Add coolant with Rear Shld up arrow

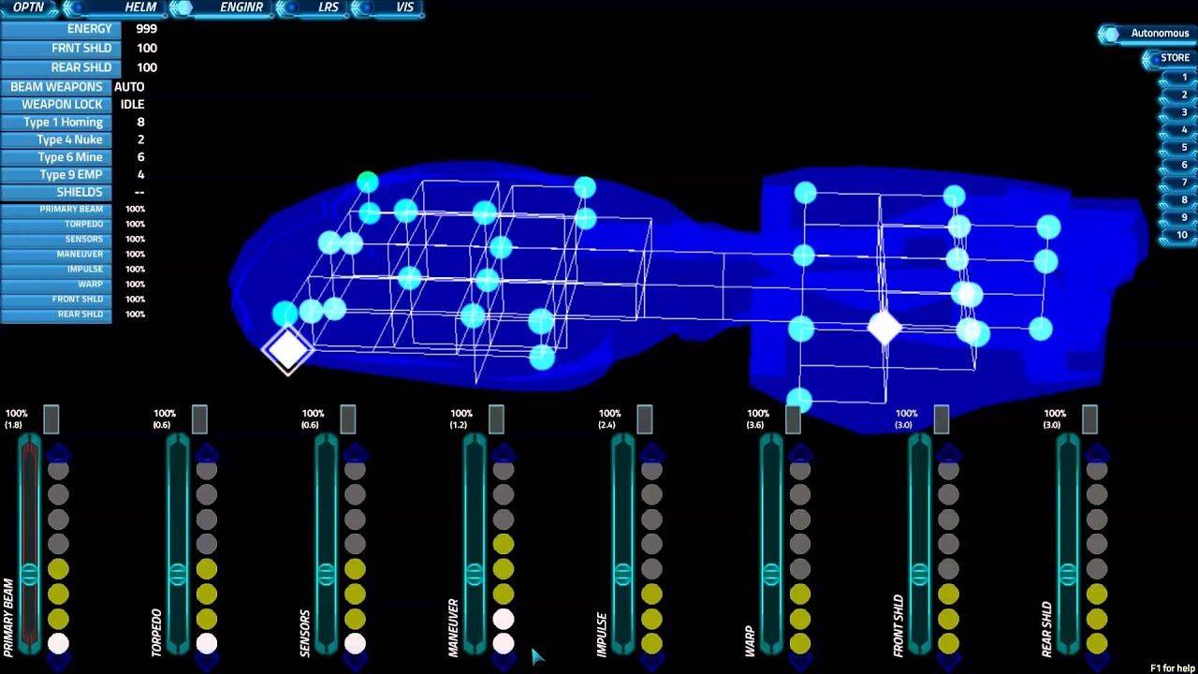[x=1097, y=454]
